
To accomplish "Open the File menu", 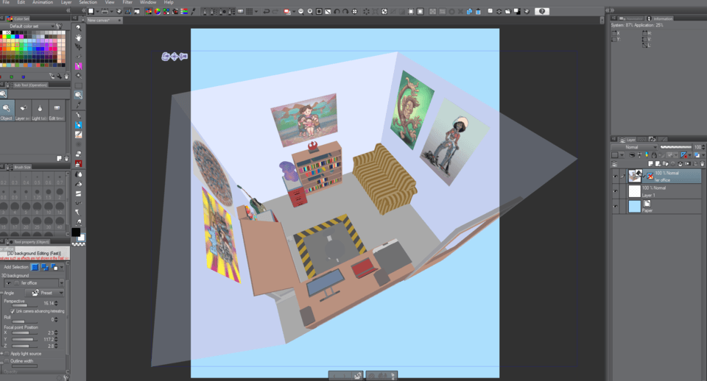I will (x=6, y=2).
